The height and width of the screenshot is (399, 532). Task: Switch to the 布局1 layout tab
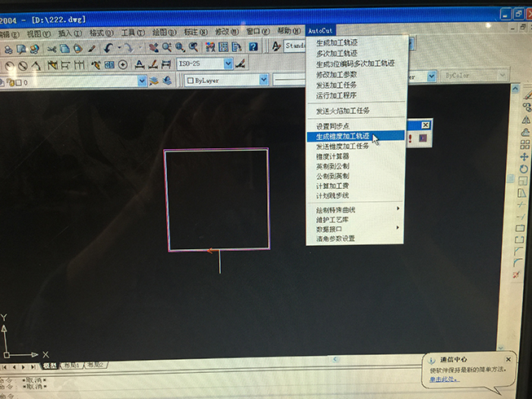(73, 366)
